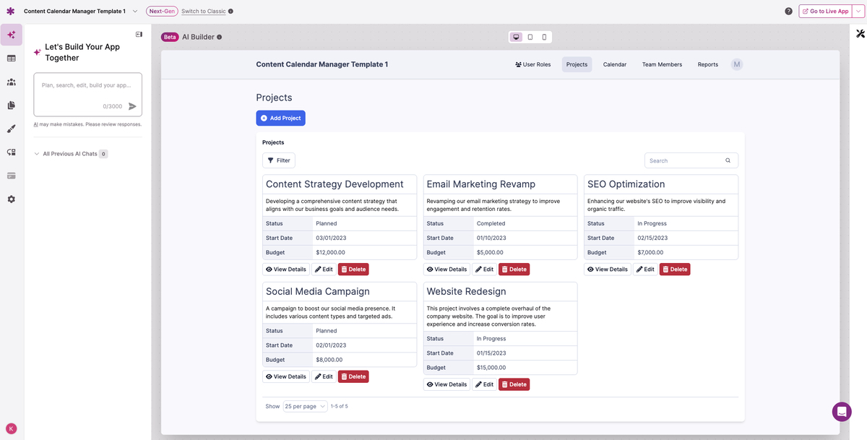The height and width of the screenshot is (440, 867).
Task: Open the pages icon in left sidebar
Action: pyautogui.click(x=12, y=105)
